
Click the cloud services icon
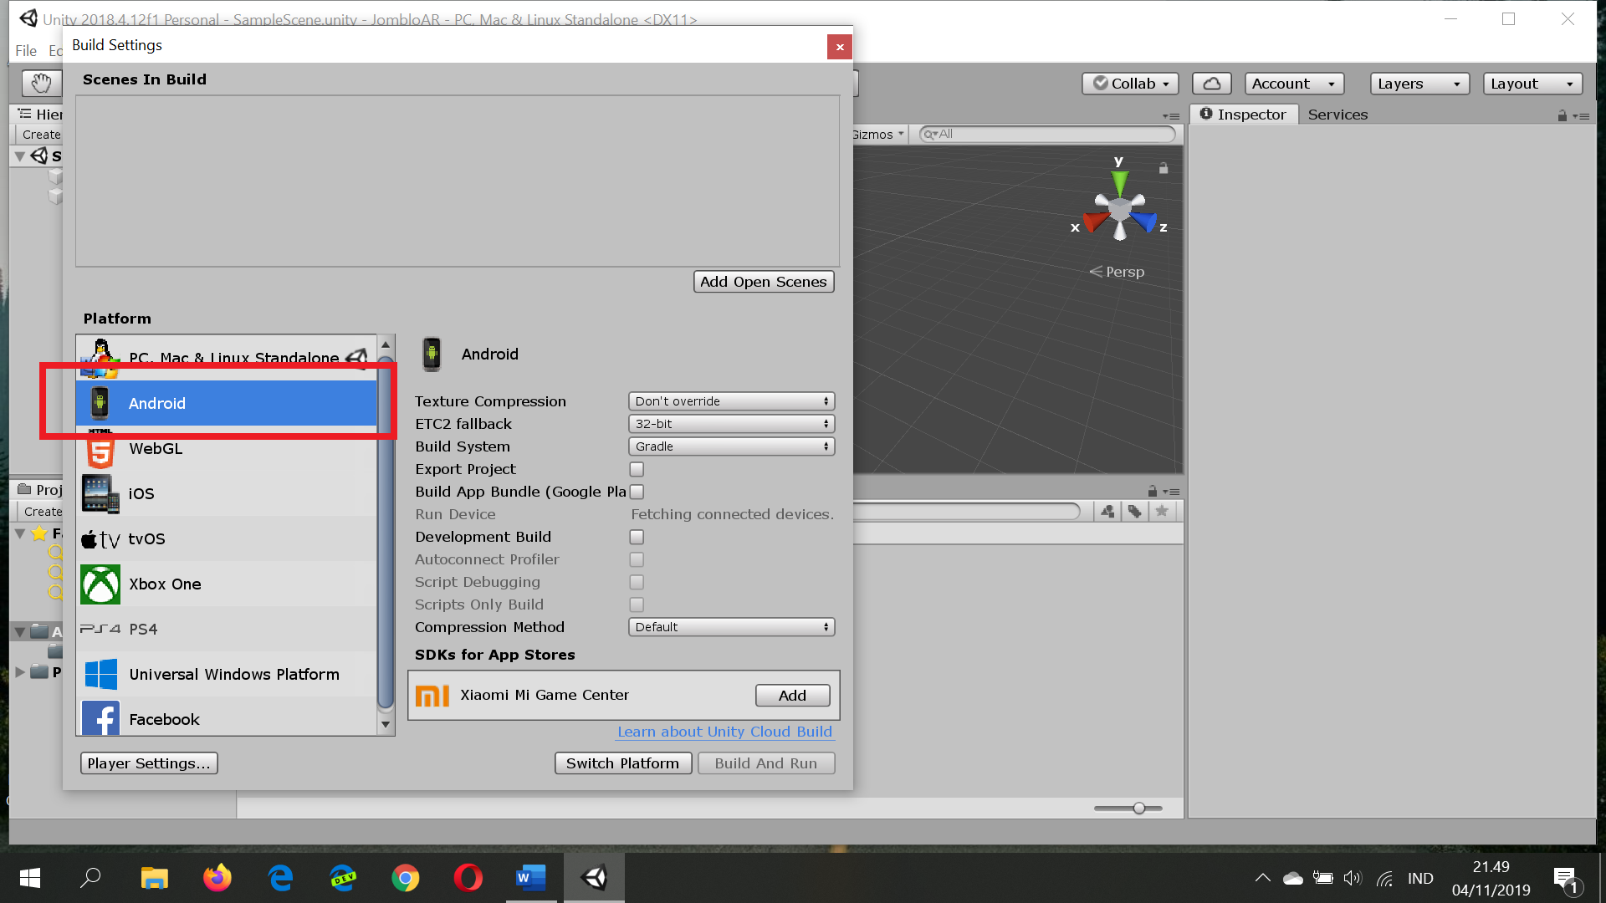[x=1211, y=84]
